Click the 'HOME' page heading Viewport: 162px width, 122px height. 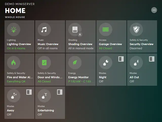coord(15,11)
